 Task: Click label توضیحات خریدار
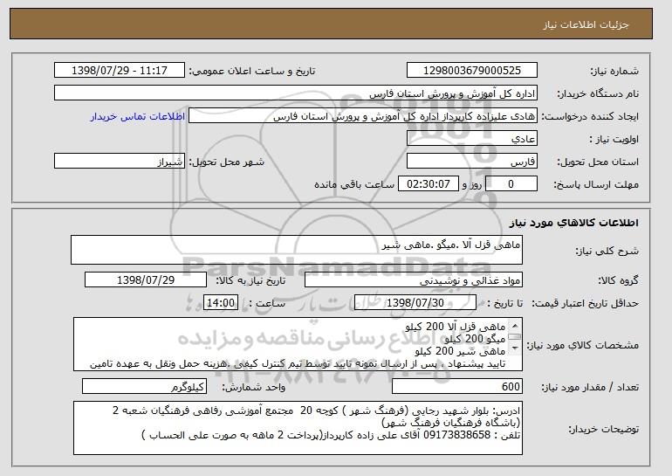coord(603,429)
